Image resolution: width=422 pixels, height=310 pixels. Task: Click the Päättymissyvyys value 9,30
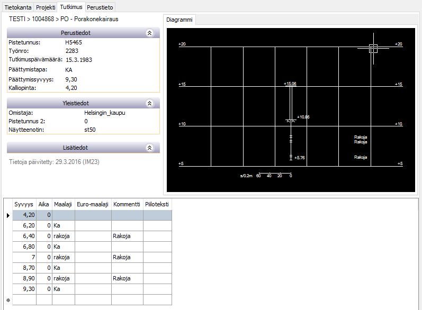[x=71, y=79]
